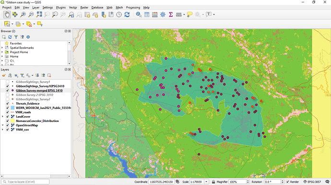Activate the Identify Features tool
331x185 pixels.
point(139,14)
